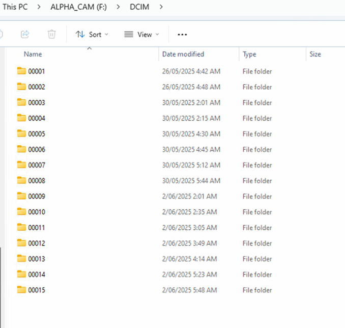
Task: Expand chevron after ALPHA_CAM (F:)
Action: click(x=118, y=7)
